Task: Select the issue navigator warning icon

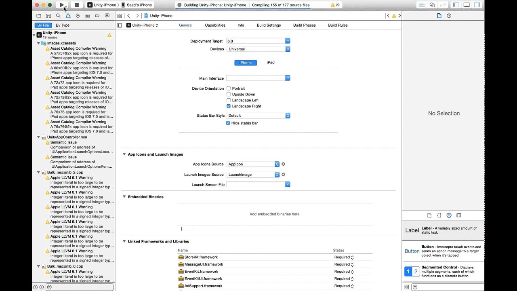Action: click(x=68, y=16)
